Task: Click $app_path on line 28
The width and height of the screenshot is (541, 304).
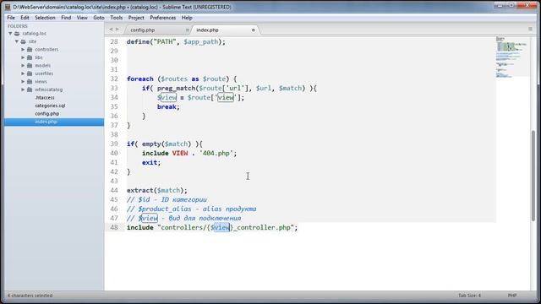Action: [x=201, y=42]
